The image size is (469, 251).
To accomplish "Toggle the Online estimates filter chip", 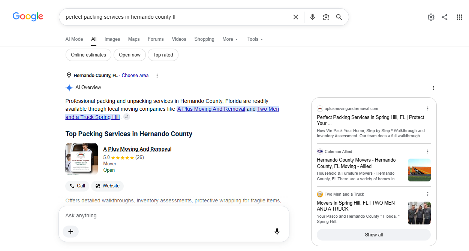I will 88,55.
